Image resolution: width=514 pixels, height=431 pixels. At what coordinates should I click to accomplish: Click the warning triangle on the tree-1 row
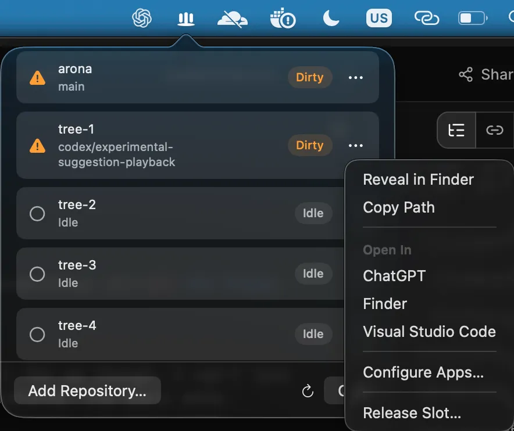click(x=37, y=146)
